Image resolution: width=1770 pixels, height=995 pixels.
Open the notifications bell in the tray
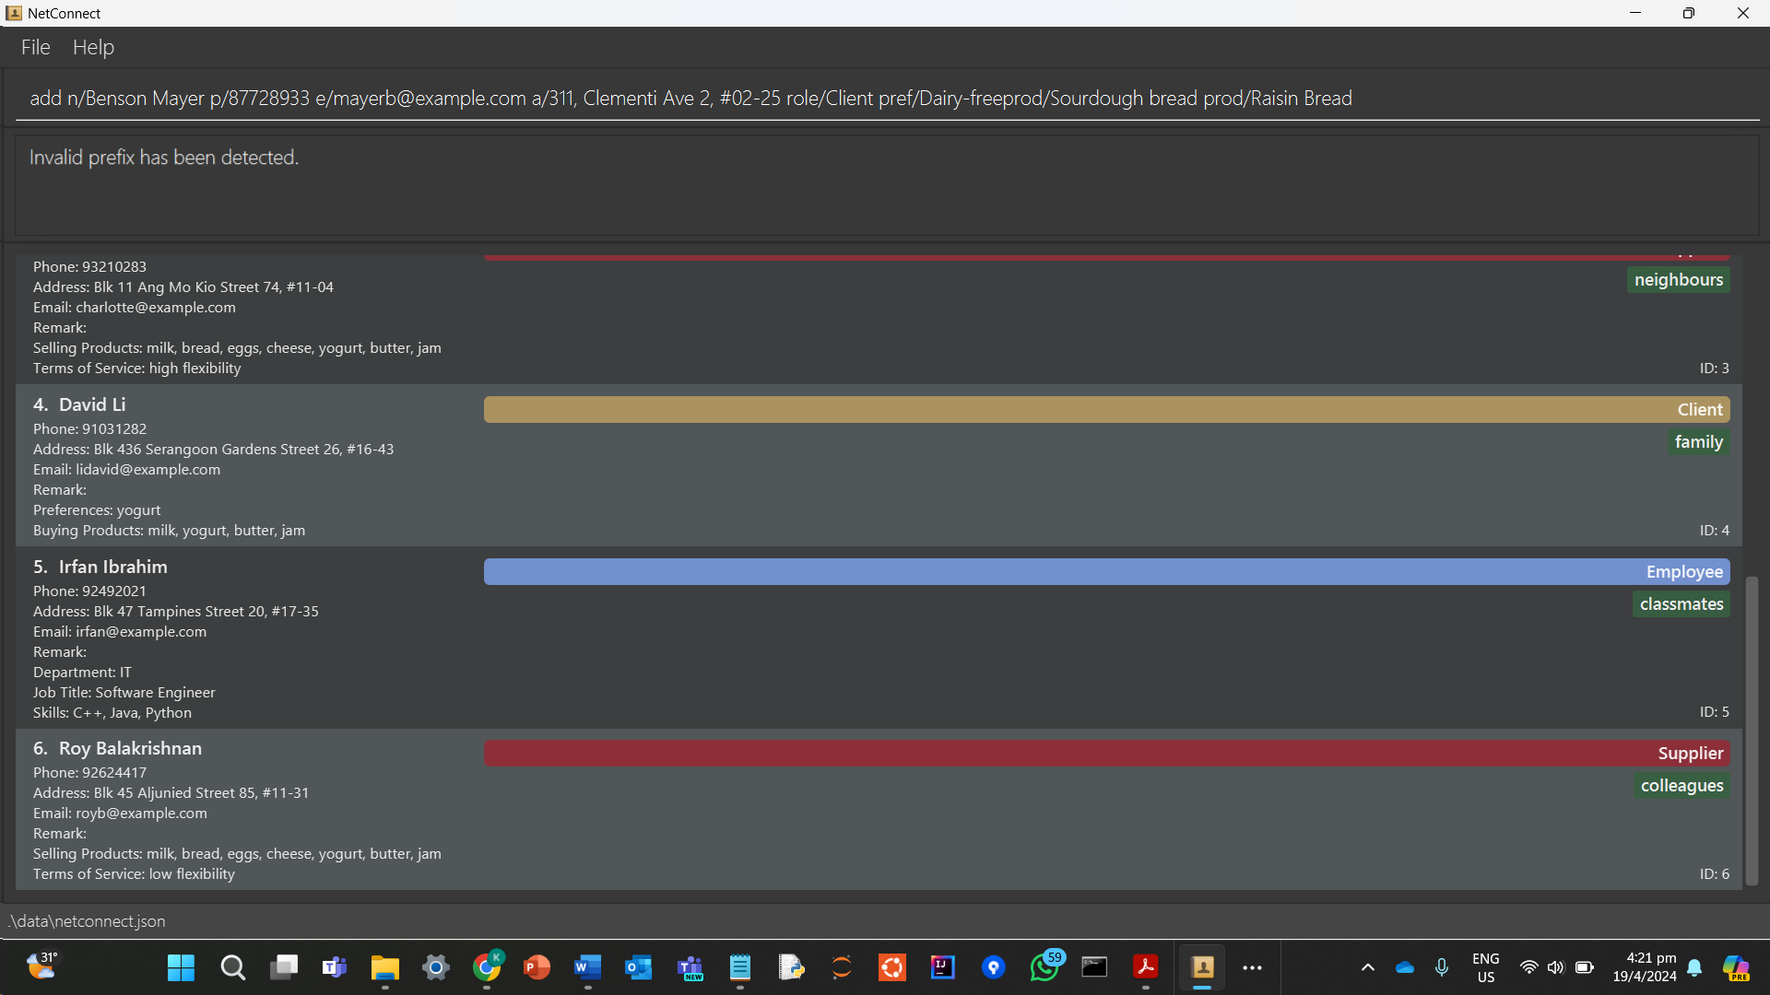click(1694, 967)
